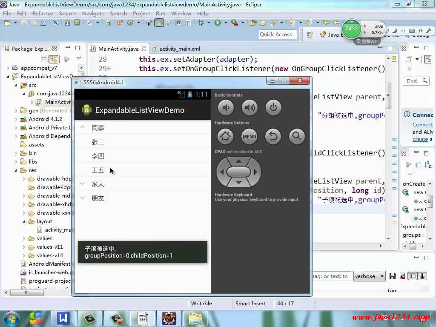Screen dimensions: 436x327
Task: Click the Connect link in Mylyn panel
Action: click(422, 125)
